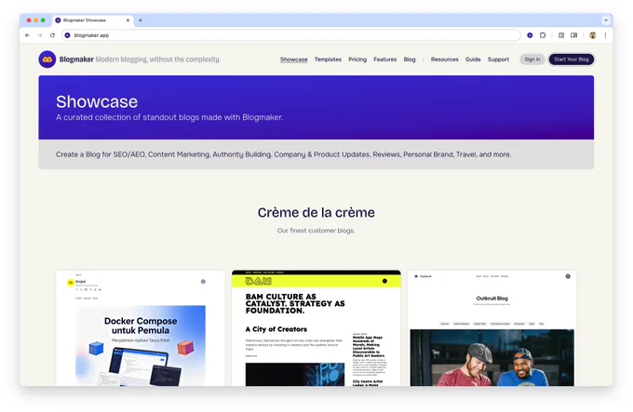
Task: Open the Showcase nav link
Action: (x=294, y=60)
